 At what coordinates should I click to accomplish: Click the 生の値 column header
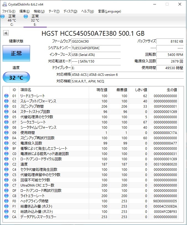(x=164, y=90)
